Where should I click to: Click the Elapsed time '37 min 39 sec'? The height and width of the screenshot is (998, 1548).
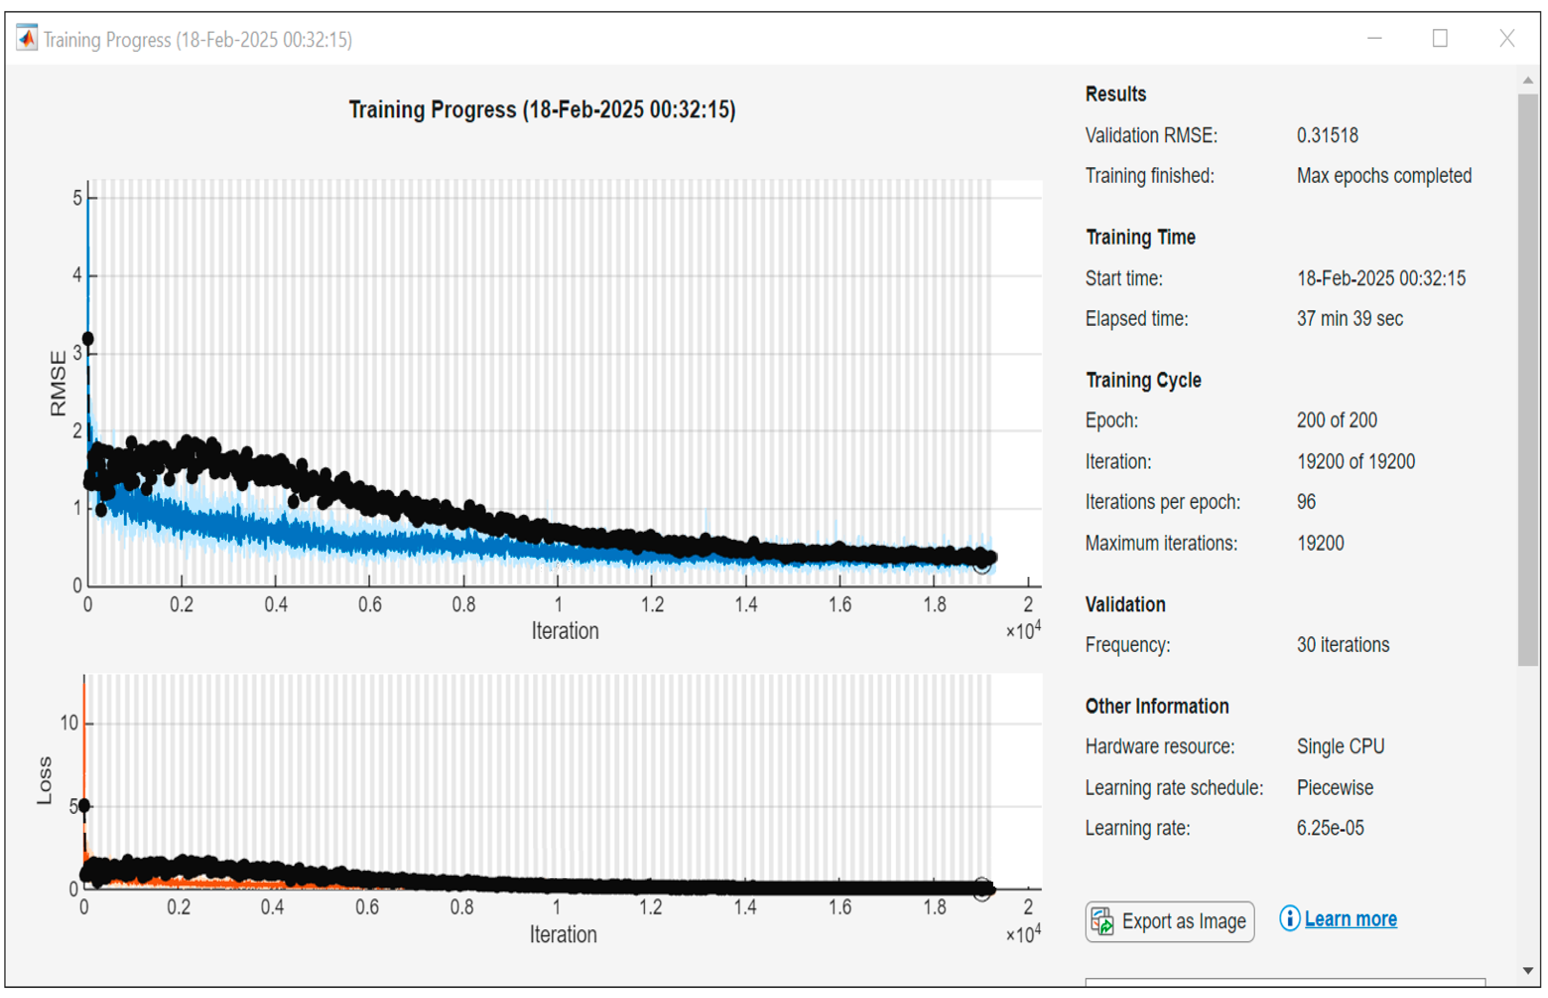[x=1350, y=319]
